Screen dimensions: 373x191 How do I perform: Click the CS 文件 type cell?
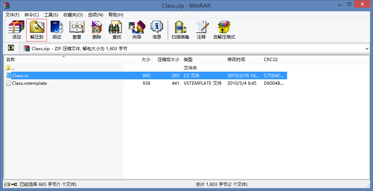point(192,76)
